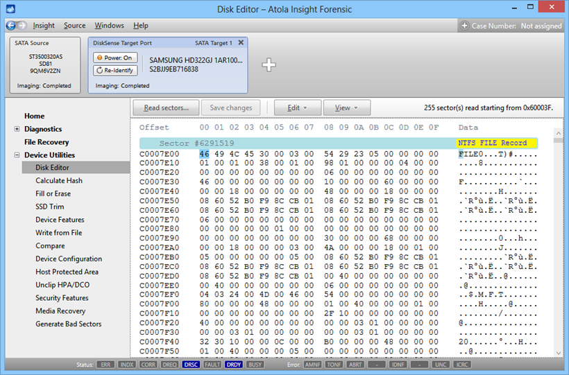Click scrollbar up arrow in hex view
Viewport: 569px width, 375px height.
559,134
